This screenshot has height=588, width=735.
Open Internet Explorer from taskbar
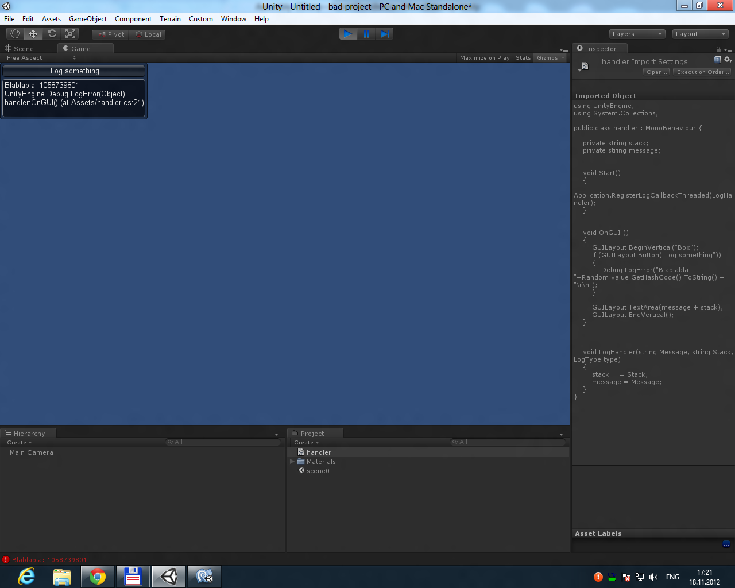click(26, 577)
